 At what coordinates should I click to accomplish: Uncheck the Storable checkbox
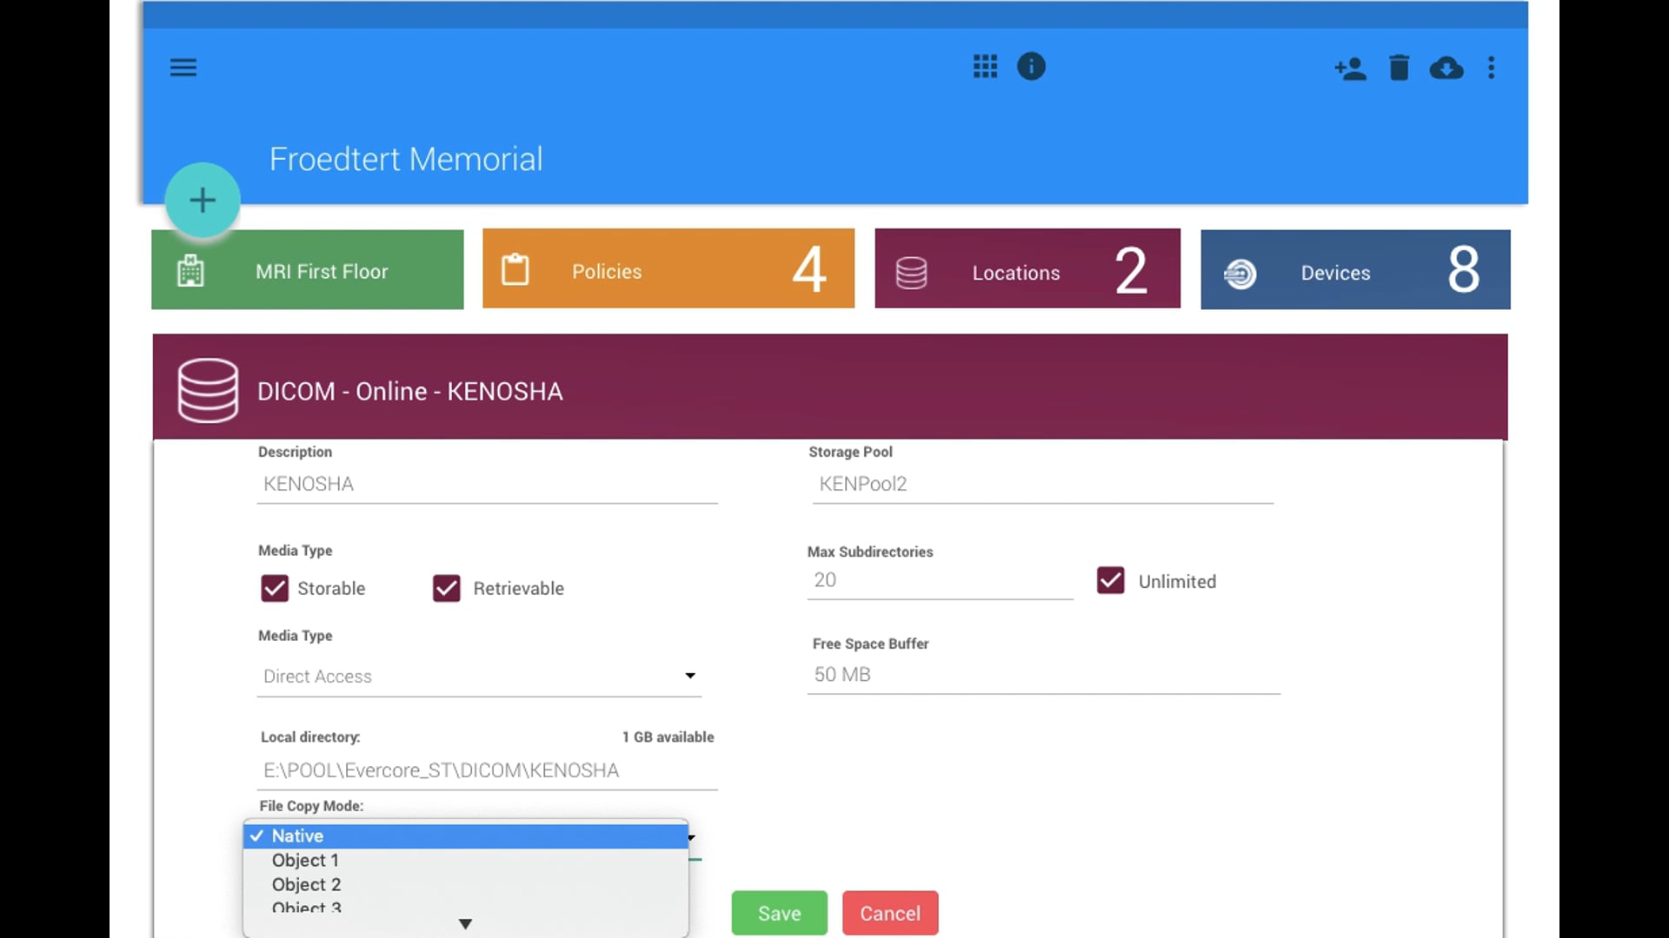point(275,589)
